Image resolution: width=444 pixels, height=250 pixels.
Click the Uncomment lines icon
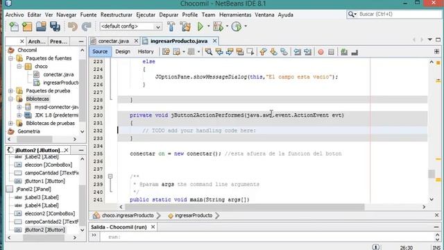pyautogui.click(x=355, y=52)
